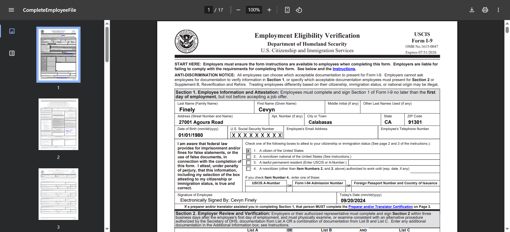Click the 'Employment Eligibility Verification' heading

307,36
